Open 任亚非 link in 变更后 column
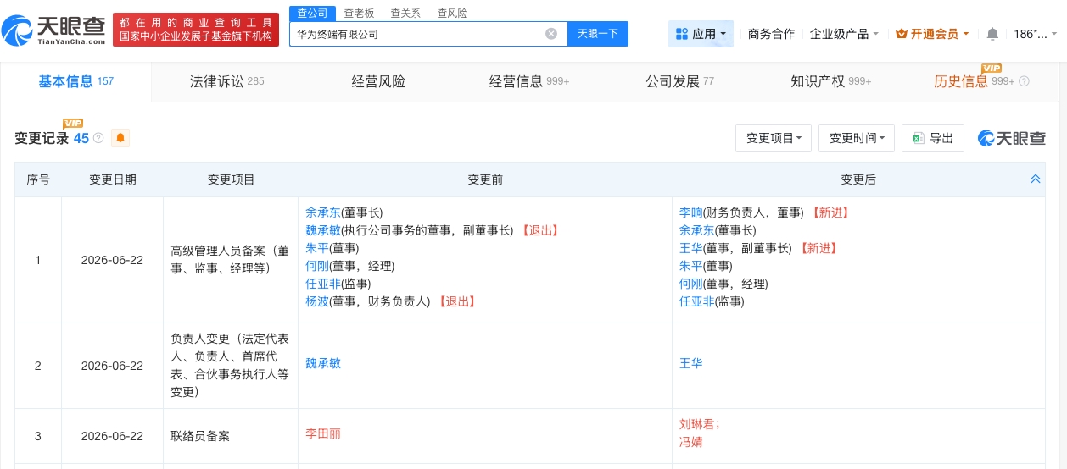The width and height of the screenshot is (1067, 469). (697, 301)
